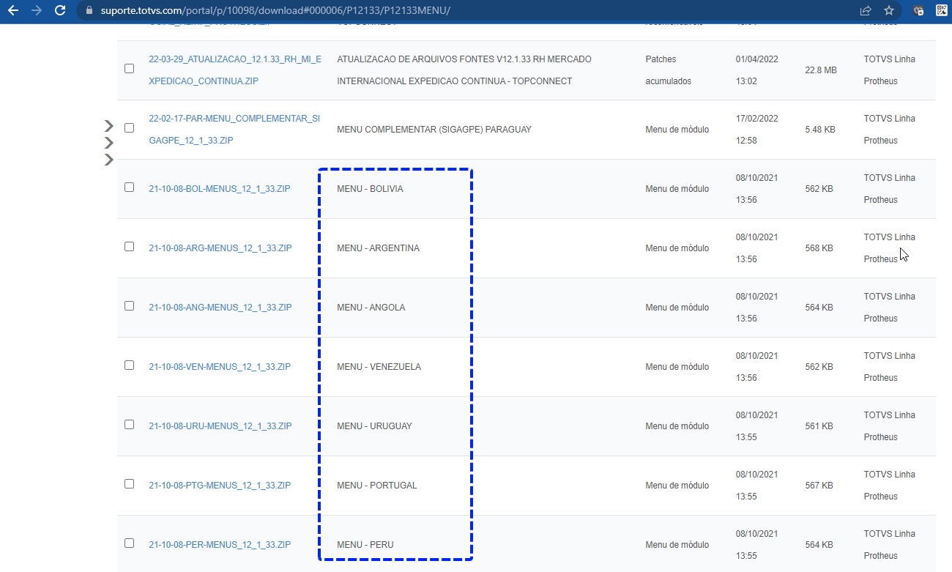Viewport: 952px width, 572px height.
Task: Click the 'MENU - ANGOLA' description text
Action: pos(371,308)
